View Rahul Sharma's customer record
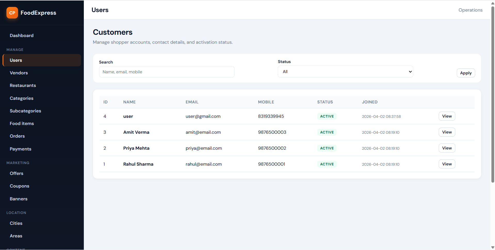The width and height of the screenshot is (495, 250). (447, 164)
